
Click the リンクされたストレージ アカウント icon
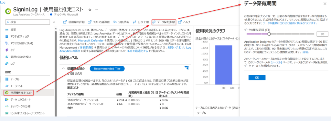(7, 113)
